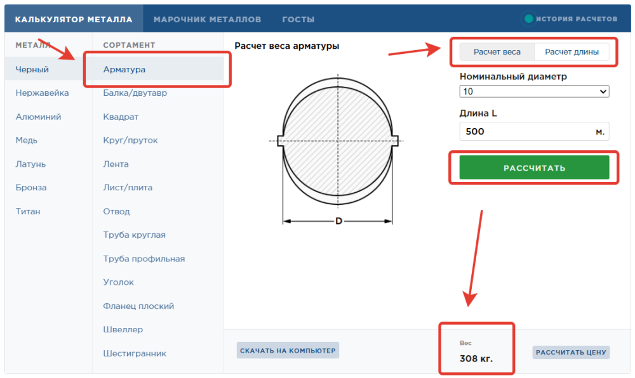Open the Номинальный диаметр dropdown
The width and height of the screenshot is (635, 378).
(534, 91)
